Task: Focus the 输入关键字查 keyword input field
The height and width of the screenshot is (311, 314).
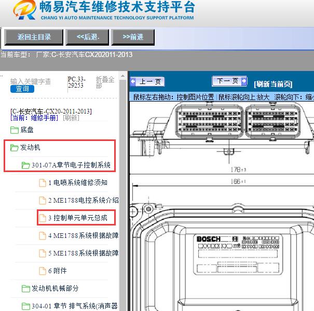Action: point(31,81)
